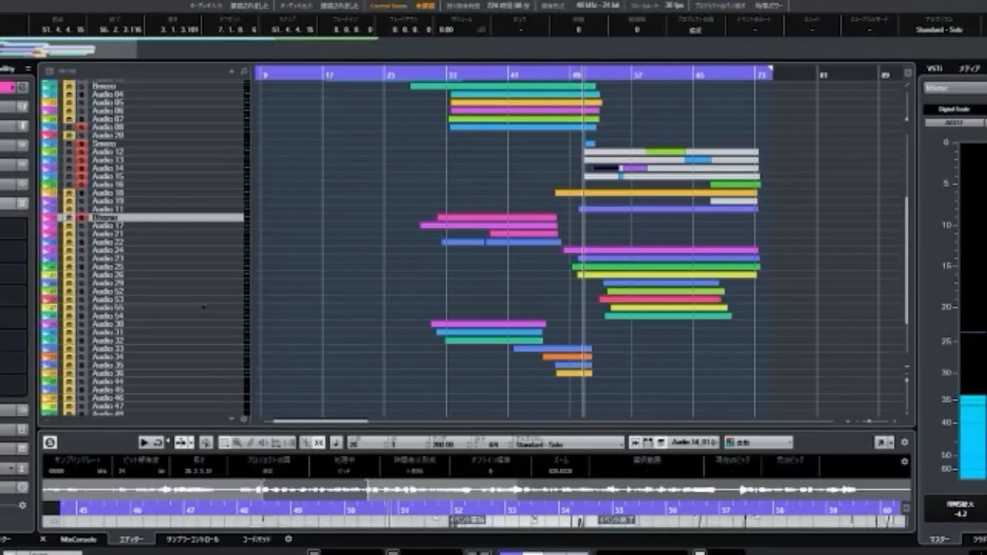The width and height of the screenshot is (987, 555).
Task: Click the horizontal scrollbar under the arrangement
Action: [x=320, y=421]
